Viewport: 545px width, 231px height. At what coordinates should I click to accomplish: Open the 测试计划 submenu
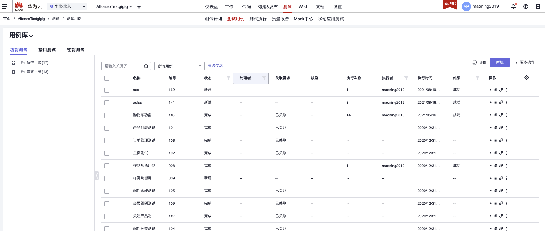click(213, 19)
